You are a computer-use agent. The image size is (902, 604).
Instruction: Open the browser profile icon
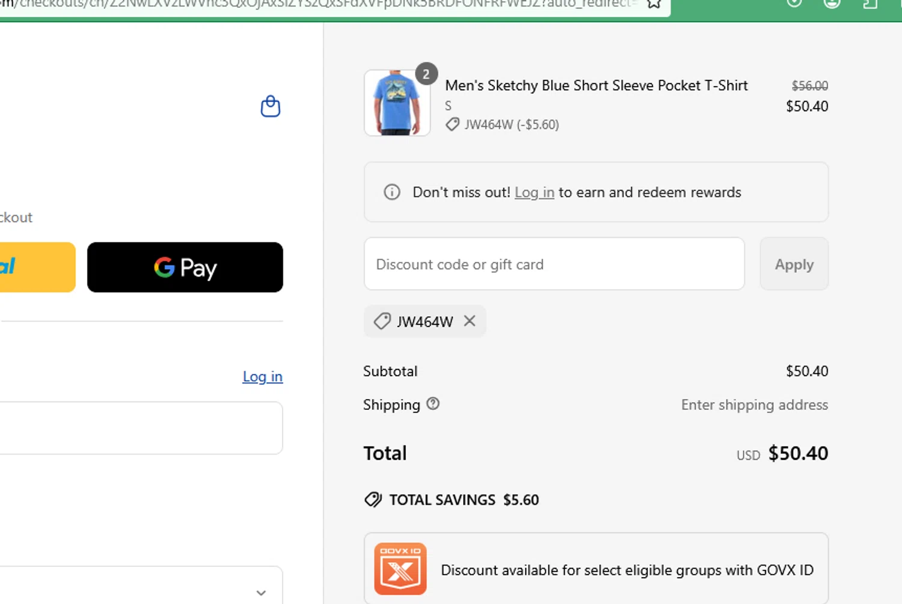click(832, 3)
